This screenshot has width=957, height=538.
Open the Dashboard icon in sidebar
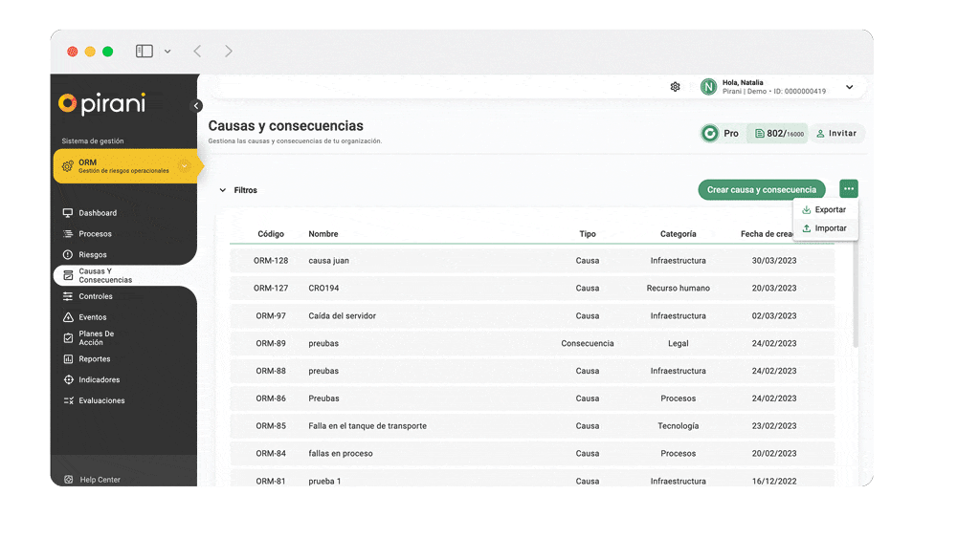click(68, 213)
